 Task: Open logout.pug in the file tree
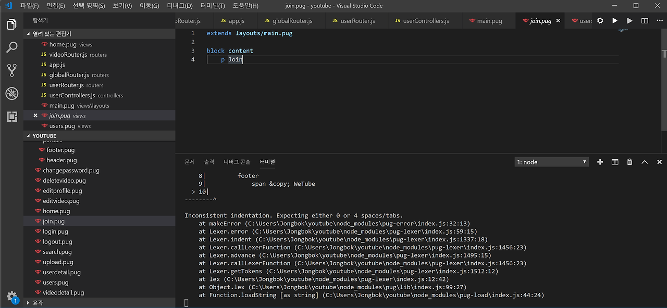pyautogui.click(x=99, y=241)
